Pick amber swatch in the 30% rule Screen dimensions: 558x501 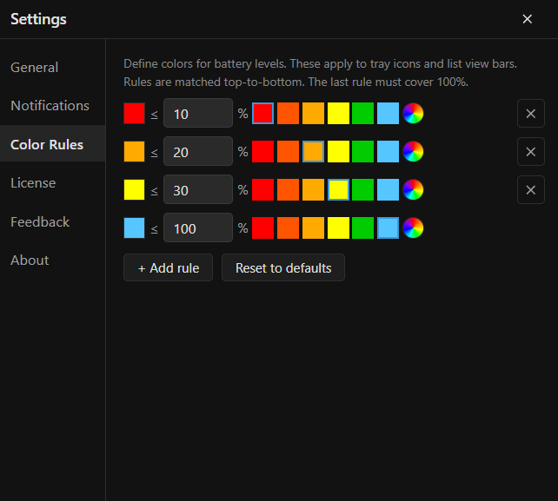313,190
